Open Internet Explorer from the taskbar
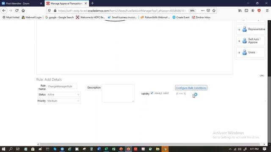The height and width of the screenshot is (152, 271). pyautogui.click(x=69, y=149)
